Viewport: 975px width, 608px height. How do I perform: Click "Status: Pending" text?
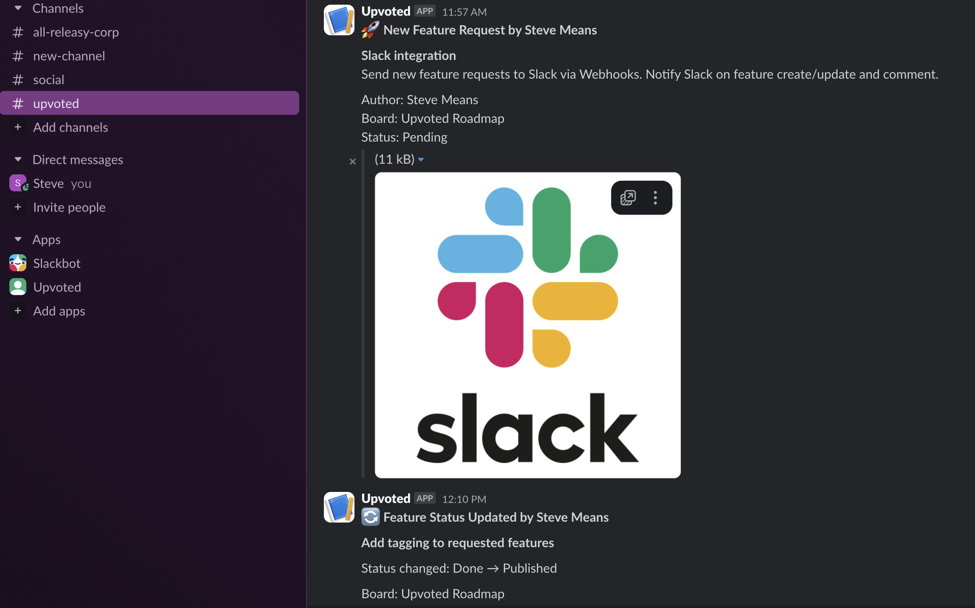(404, 137)
